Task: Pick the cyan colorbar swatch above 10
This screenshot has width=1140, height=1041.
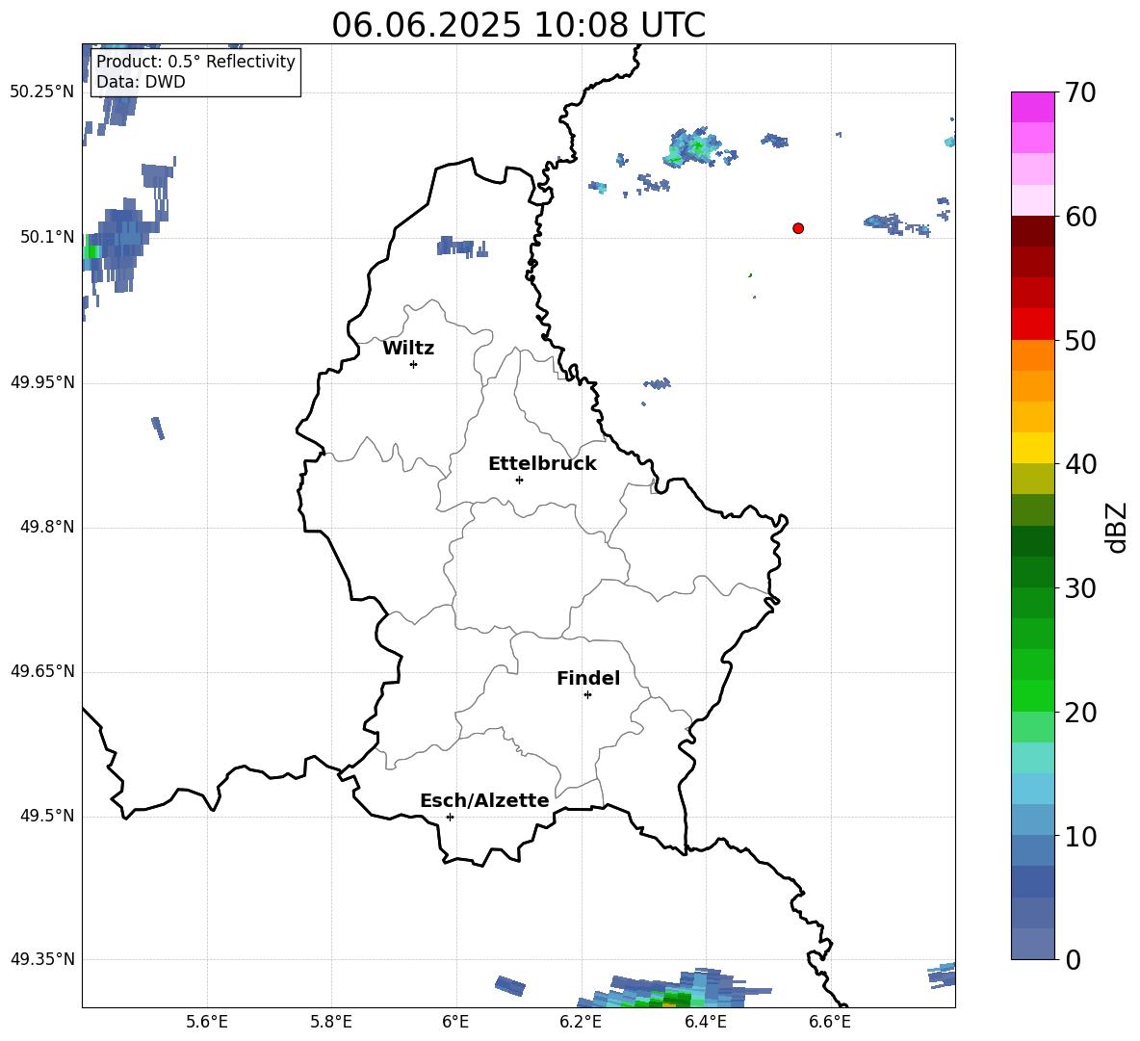Action: [x=1032, y=789]
